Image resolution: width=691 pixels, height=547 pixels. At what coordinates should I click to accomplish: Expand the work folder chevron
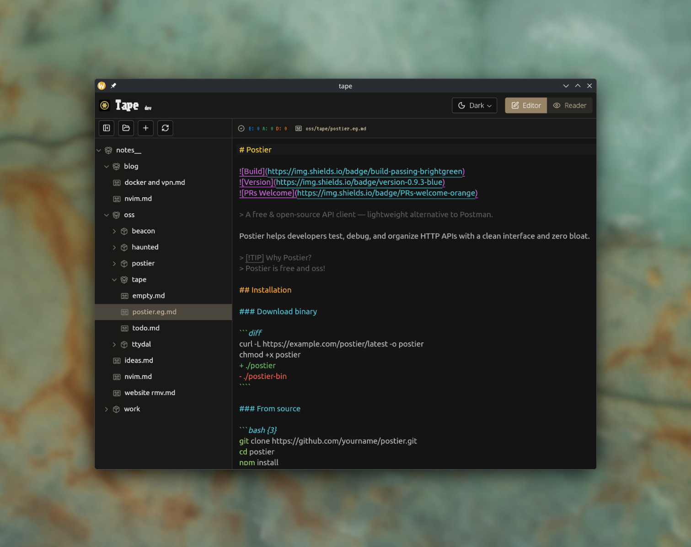[107, 409]
